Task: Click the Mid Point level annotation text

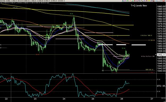Action: (x=148, y=56)
